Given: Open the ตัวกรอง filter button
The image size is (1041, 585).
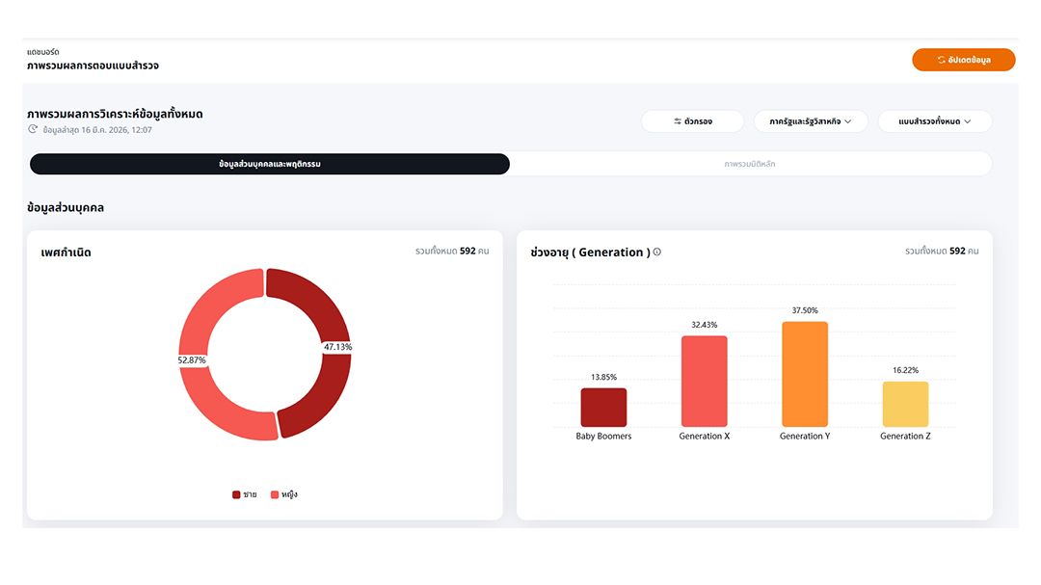Looking at the screenshot, I should pos(692,121).
